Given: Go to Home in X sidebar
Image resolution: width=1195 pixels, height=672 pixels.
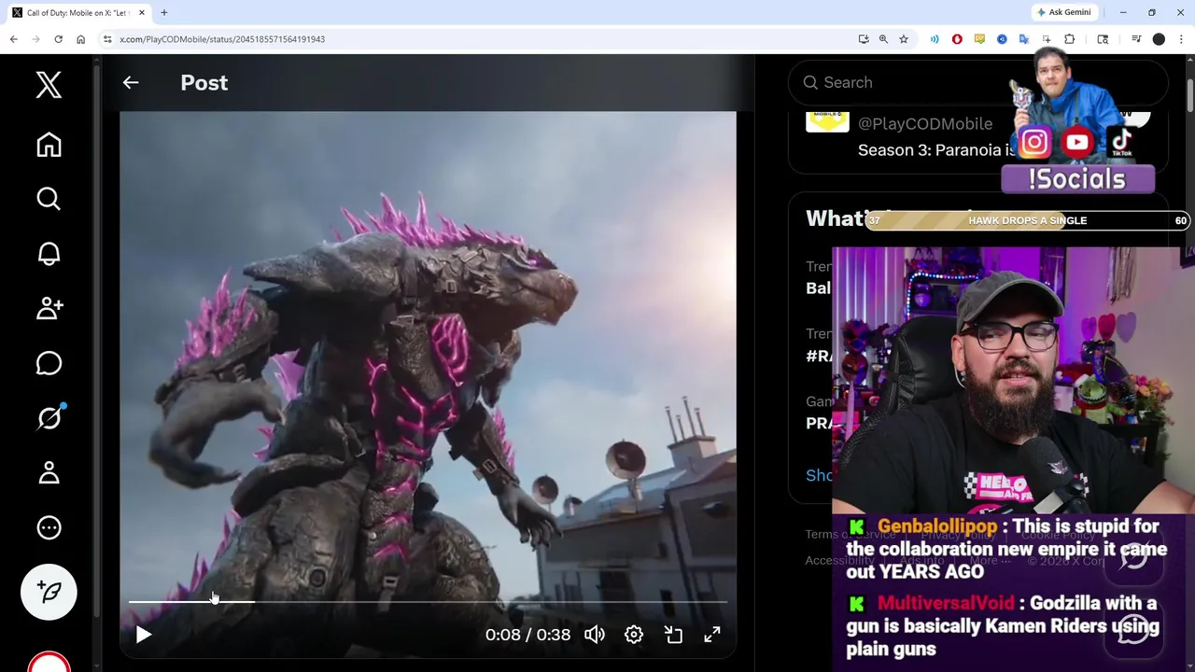Looking at the screenshot, I should pos(49,145).
